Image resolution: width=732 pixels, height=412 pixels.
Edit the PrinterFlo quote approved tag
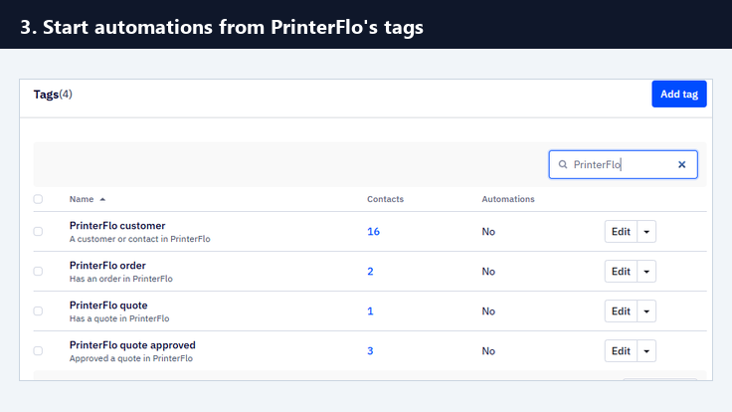coord(621,351)
